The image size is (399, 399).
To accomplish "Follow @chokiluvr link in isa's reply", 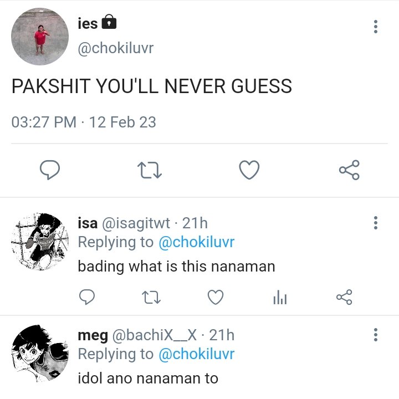I will pos(196,242).
